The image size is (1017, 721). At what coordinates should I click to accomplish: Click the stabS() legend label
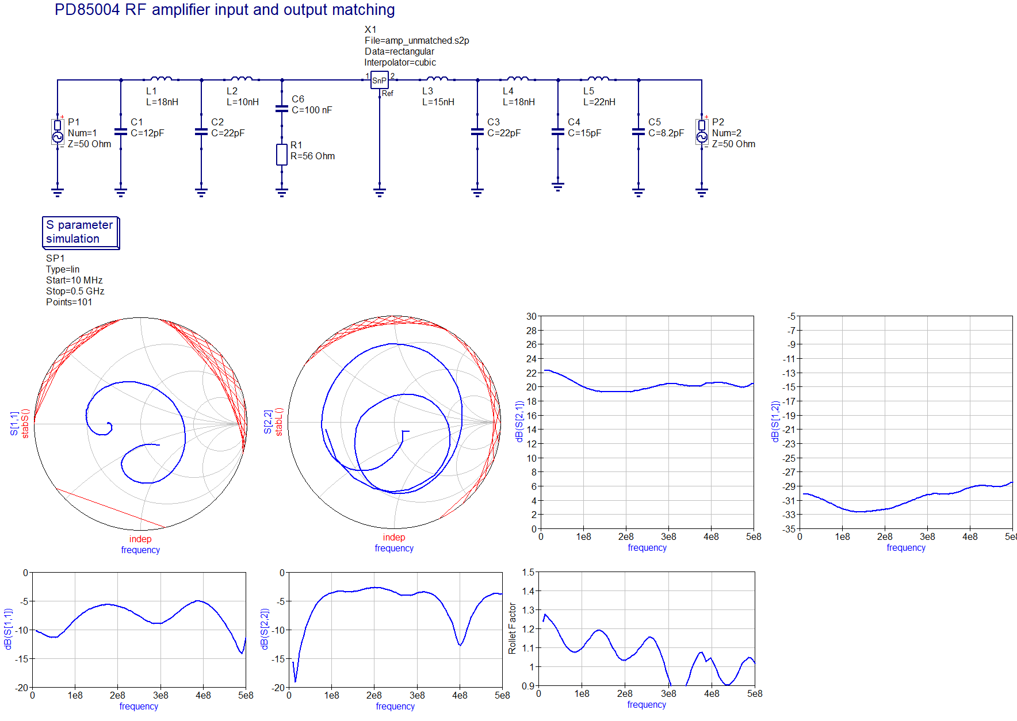(x=25, y=423)
